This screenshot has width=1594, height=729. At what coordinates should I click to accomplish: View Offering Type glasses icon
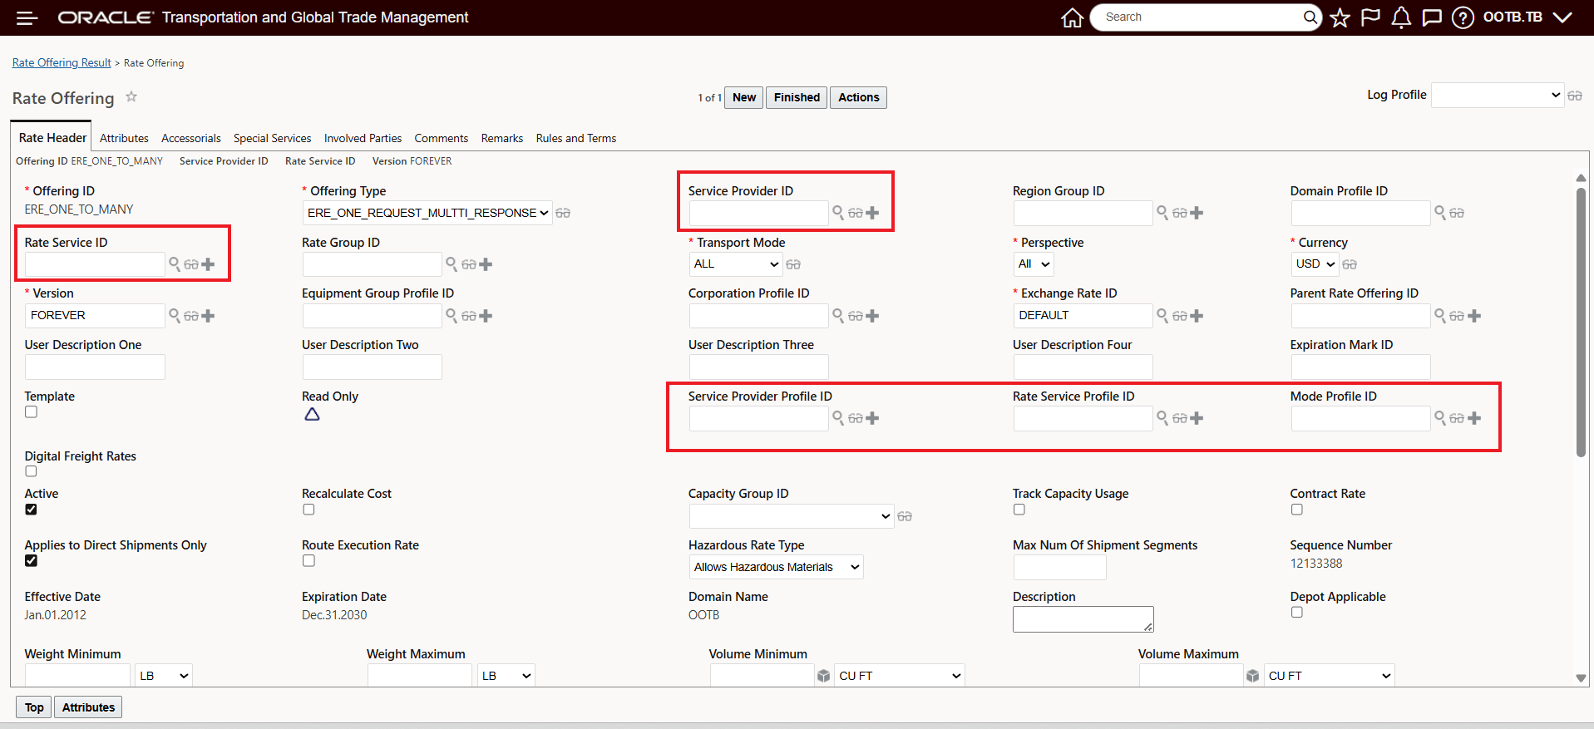pyautogui.click(x=563, y=213)
